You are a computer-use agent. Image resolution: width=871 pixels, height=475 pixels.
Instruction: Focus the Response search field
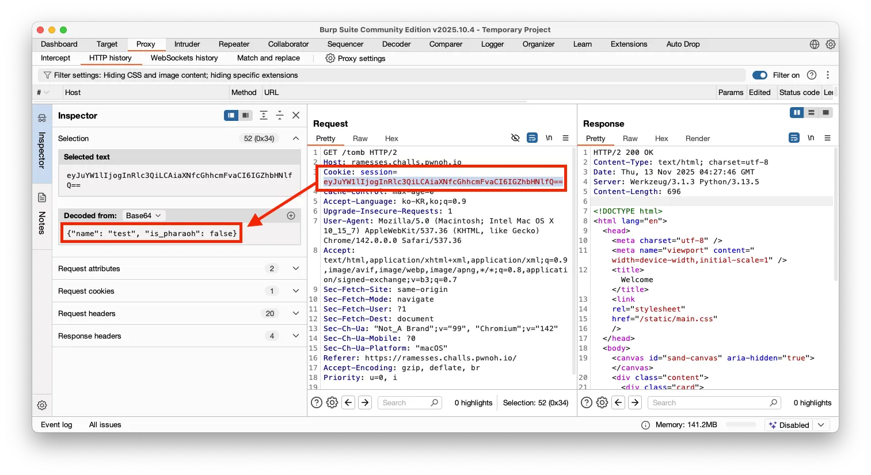[716, 402]
